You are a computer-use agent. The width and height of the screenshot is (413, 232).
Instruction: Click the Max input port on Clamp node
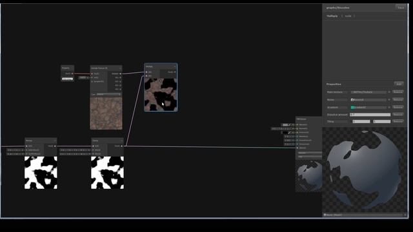tap(93, 153)
